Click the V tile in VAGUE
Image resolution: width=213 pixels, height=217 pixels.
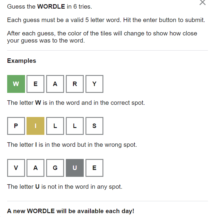pos(16,168)
